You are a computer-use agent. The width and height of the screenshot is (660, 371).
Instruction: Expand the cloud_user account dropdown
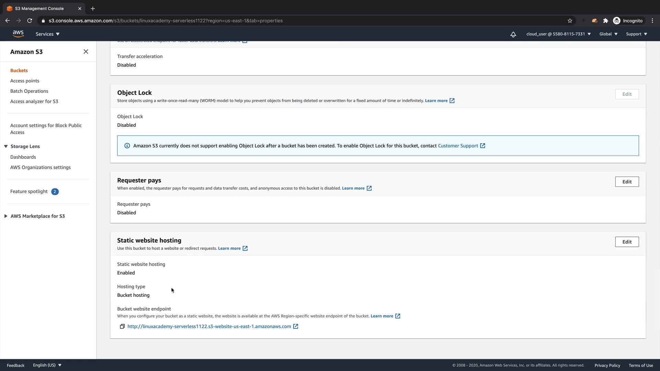(x=558, y=34)
